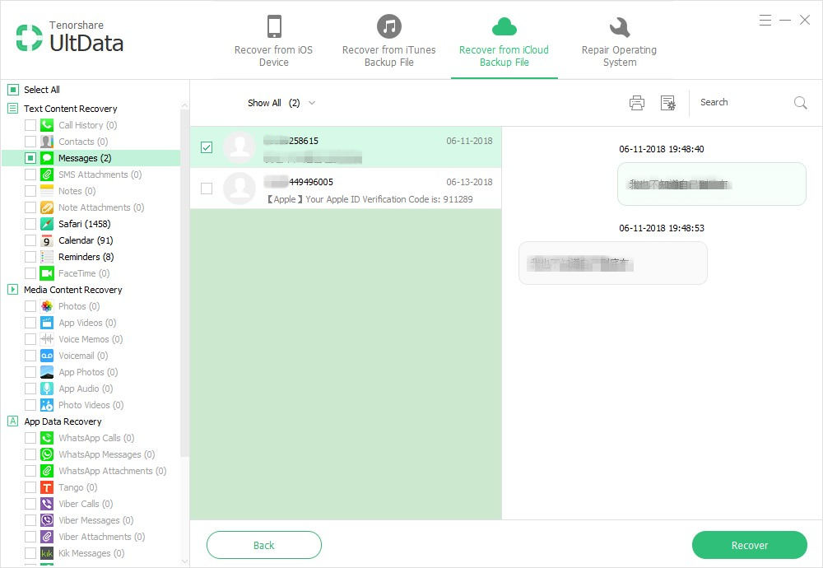Click the Contacts icon
823x568 pixels.
click(47, 142)
